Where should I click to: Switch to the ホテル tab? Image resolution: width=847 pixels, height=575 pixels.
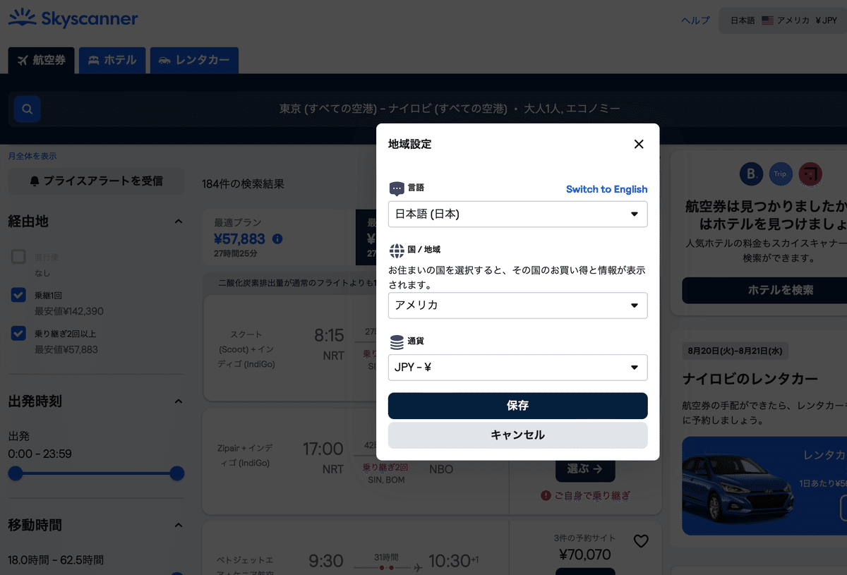[x=112, y=60]
